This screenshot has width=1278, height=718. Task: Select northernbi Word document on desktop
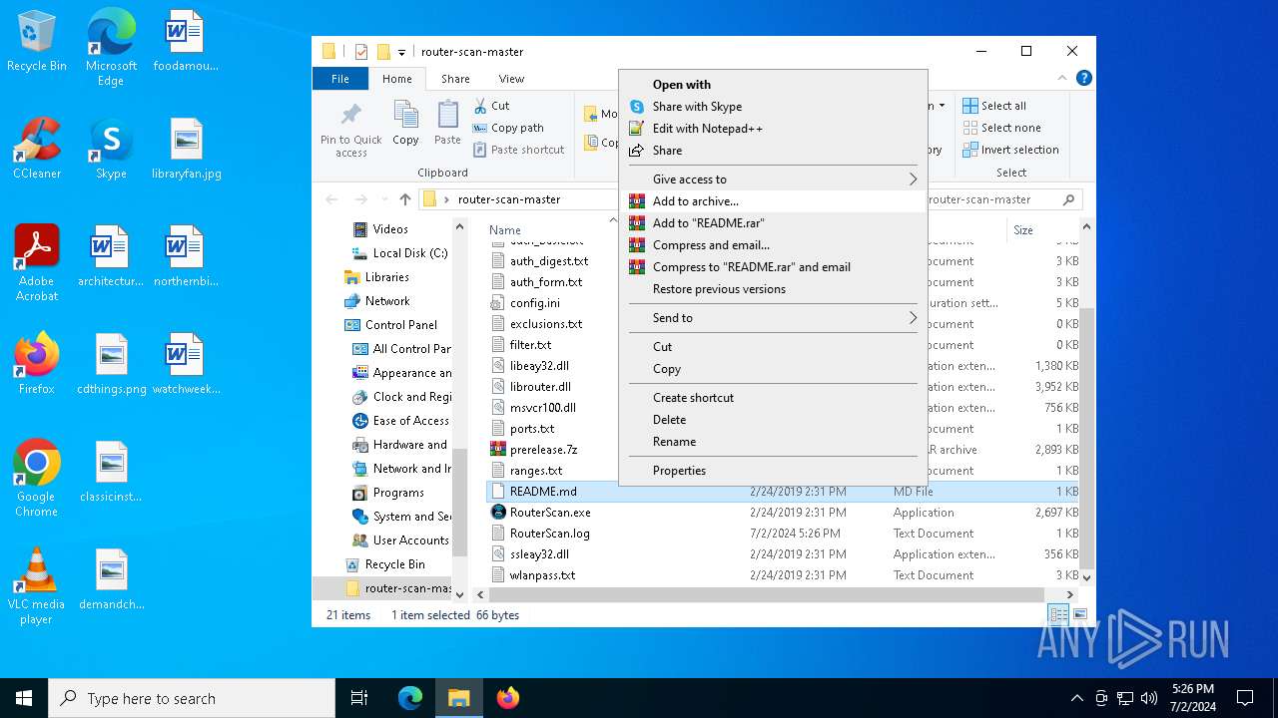tap(186, 256)
